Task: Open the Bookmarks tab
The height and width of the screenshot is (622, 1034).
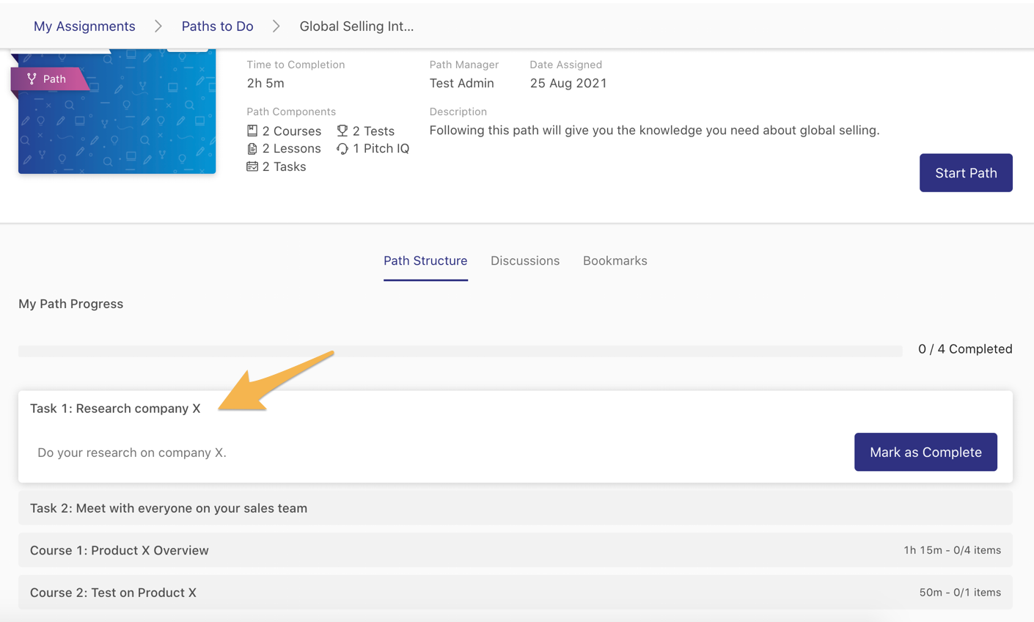Action: tap(615, 261)
